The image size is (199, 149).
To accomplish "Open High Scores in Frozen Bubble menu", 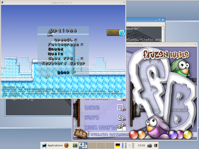I will click(x=101, y=127).
